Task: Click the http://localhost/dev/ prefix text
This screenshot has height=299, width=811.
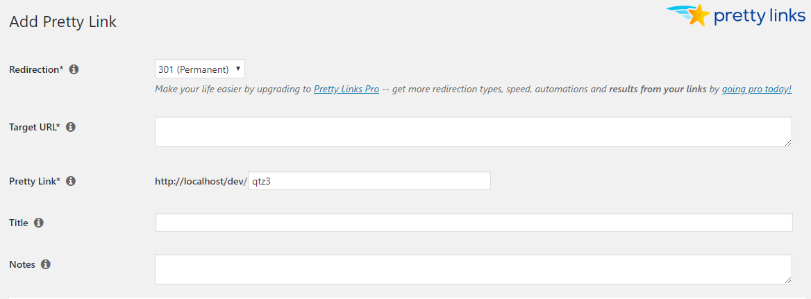Action: [201, 181]
